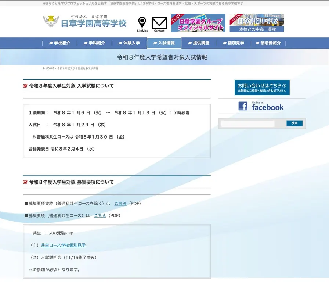Open the Contact envelope icon

coord(159,24)
